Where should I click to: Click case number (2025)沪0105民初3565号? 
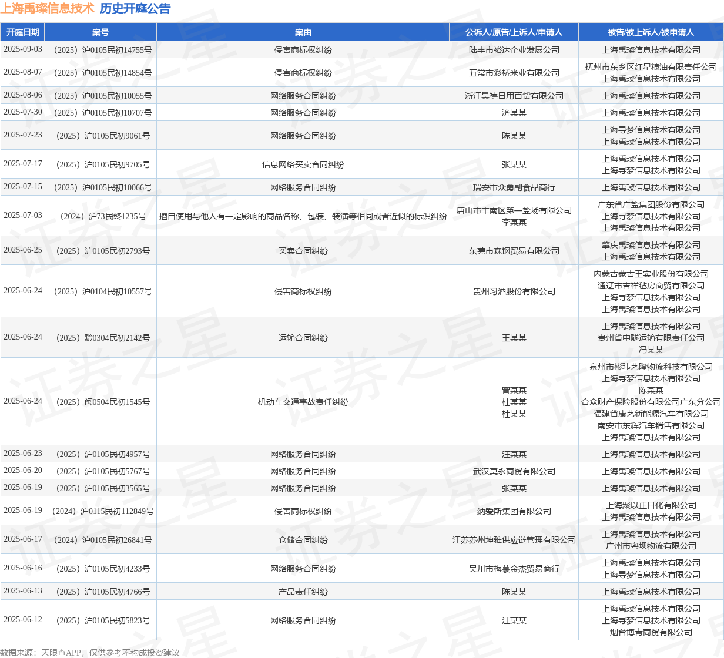(100, 488)
